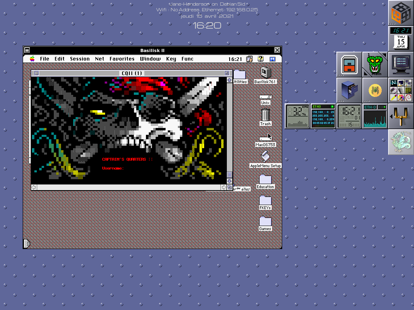
Task: Click the ETH0 address info applet
Action: click(x=323, y=116)
